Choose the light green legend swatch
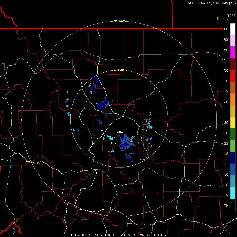The image size is (237, 237). click(x=233, y=146)
